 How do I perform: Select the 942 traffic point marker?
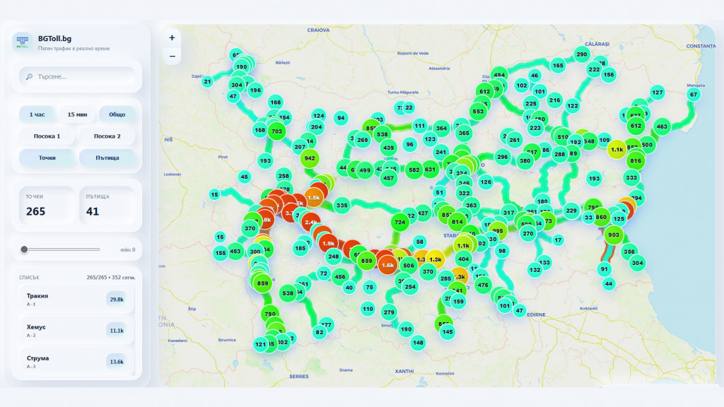[309, 158]
